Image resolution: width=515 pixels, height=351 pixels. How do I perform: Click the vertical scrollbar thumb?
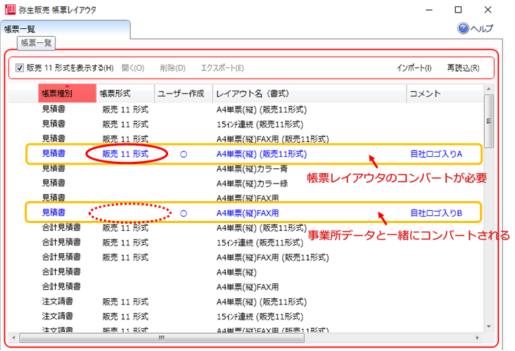[x=489, y=121]
